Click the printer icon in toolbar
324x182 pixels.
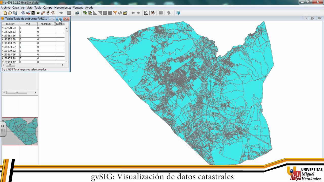tap(77, 13)
